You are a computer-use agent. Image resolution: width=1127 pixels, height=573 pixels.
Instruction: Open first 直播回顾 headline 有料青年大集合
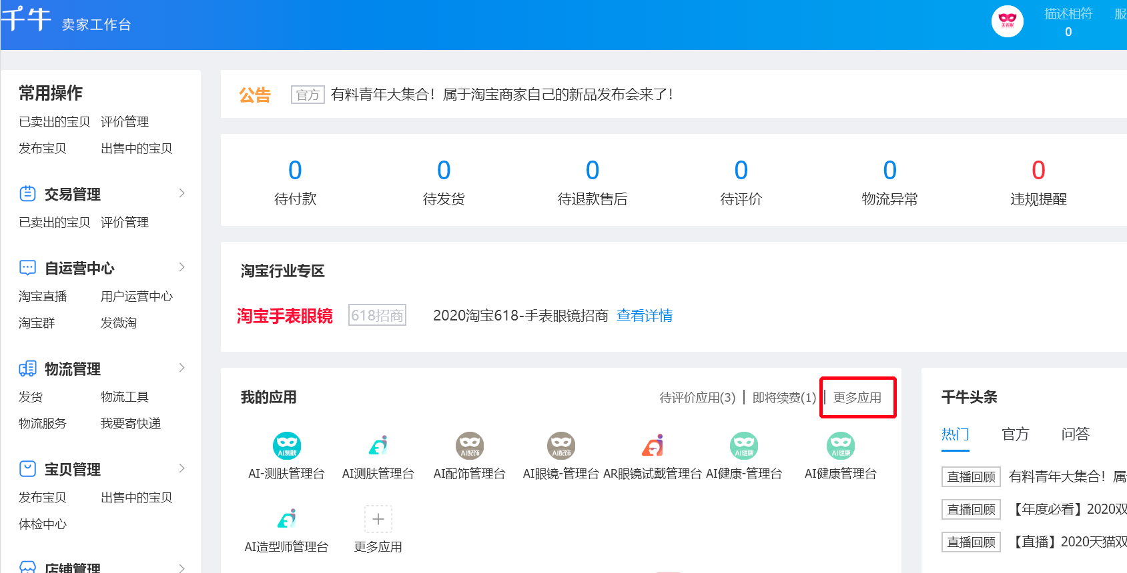1068,476
